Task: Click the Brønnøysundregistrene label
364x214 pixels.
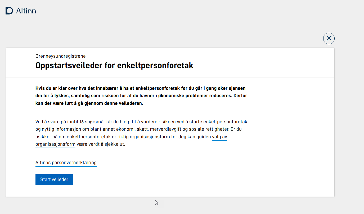Action: (x=61, y=56)
